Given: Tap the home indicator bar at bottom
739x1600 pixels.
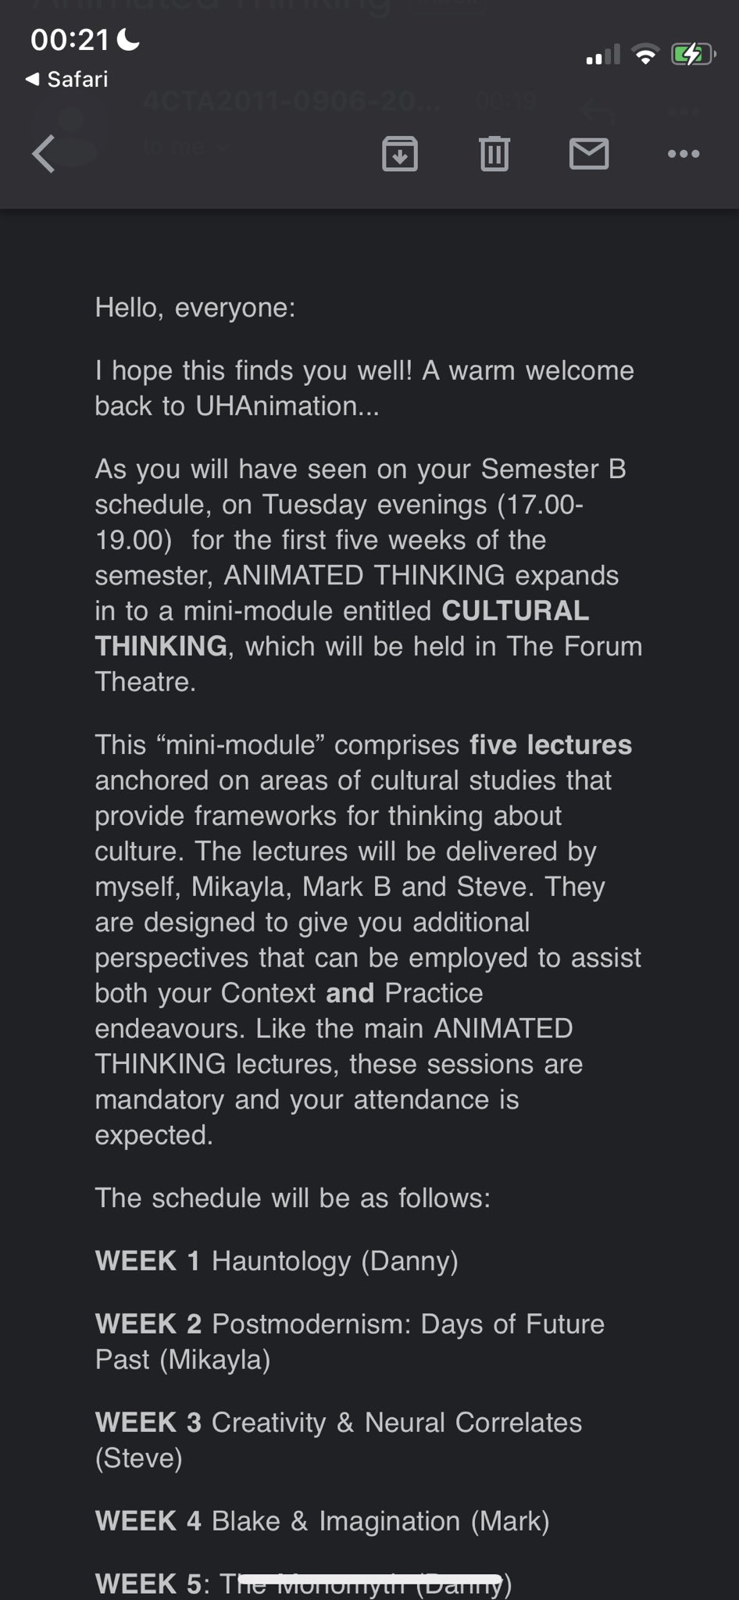Looking at the screenshot, I should click(369, 1579).
